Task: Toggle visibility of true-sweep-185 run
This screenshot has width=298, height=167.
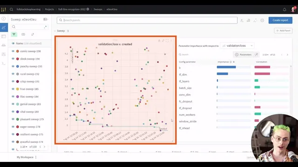Action: click(13, 89)
